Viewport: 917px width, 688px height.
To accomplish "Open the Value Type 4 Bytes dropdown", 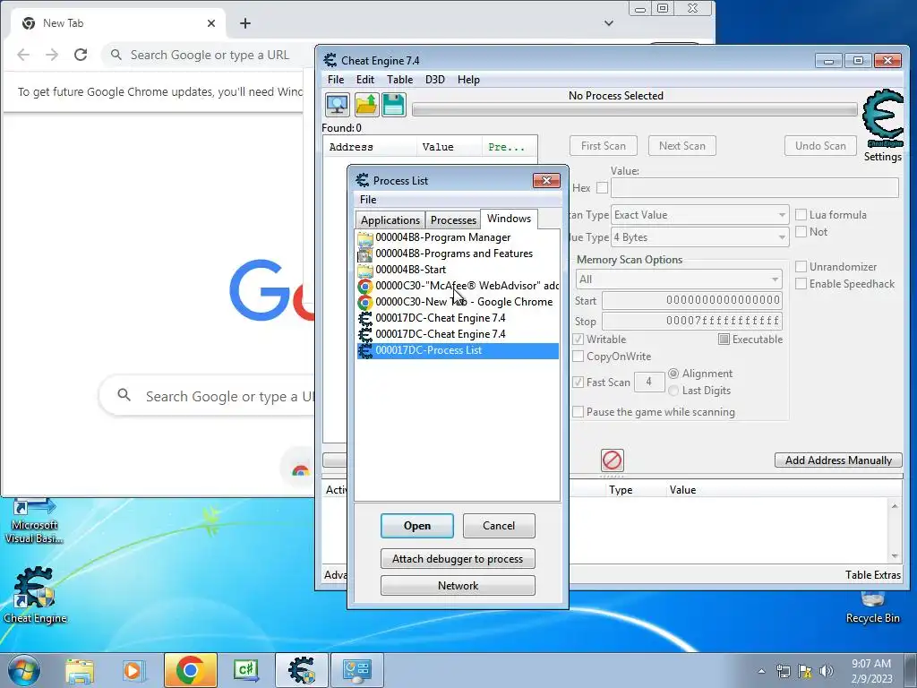I will click(x=700, y=236).
